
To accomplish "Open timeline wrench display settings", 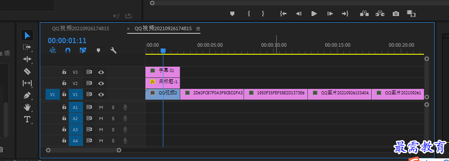I will [113, 51].
